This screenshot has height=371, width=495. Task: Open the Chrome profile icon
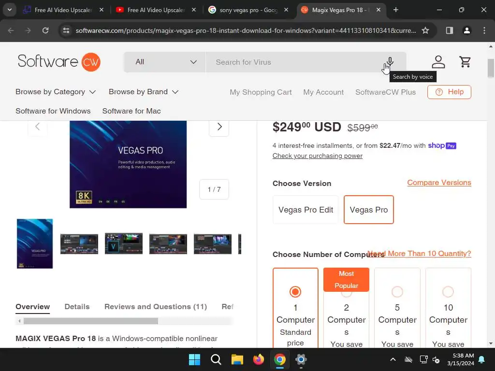point(467,30)
